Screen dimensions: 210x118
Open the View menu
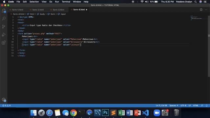coord(44,2)
